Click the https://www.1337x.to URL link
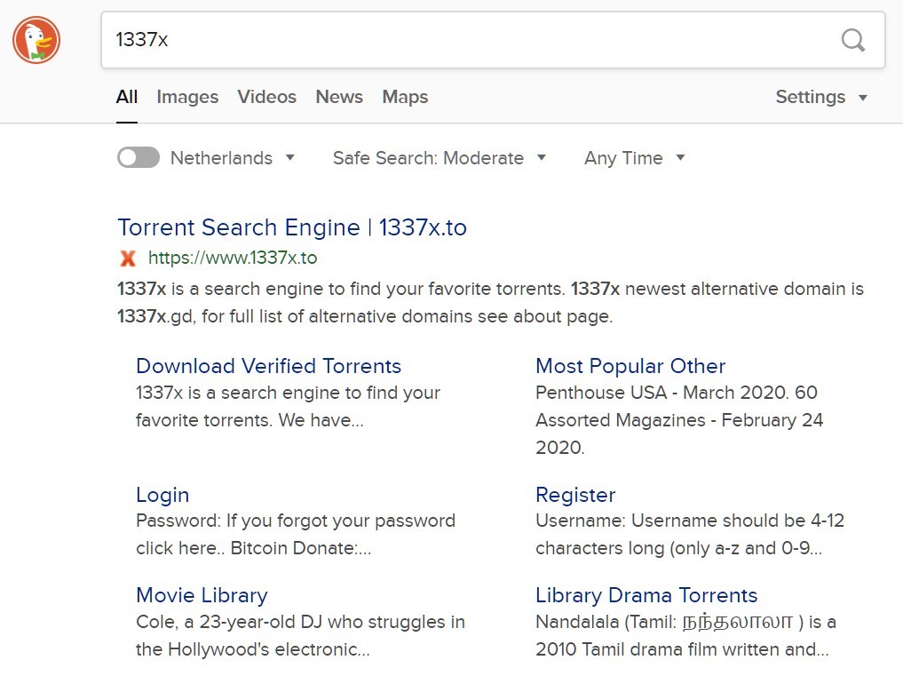 coord(233,258)
